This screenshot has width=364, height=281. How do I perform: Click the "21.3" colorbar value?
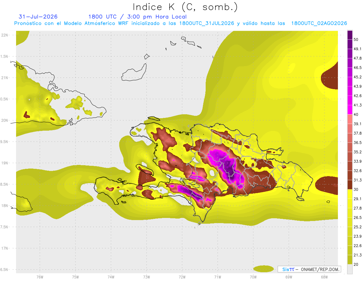point(358,255)
